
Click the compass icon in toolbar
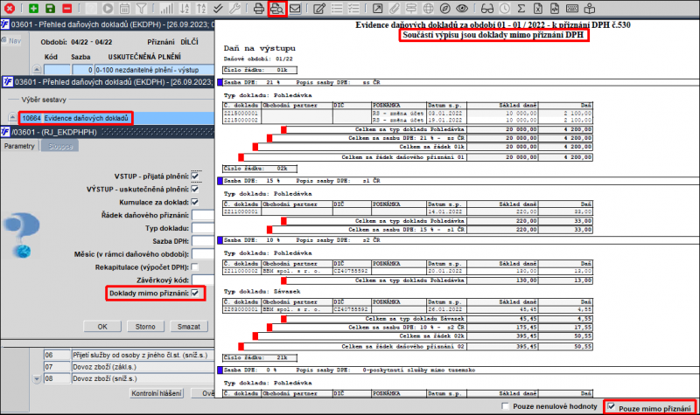pos(444,8)
